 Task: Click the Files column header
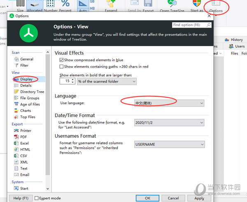234,53
